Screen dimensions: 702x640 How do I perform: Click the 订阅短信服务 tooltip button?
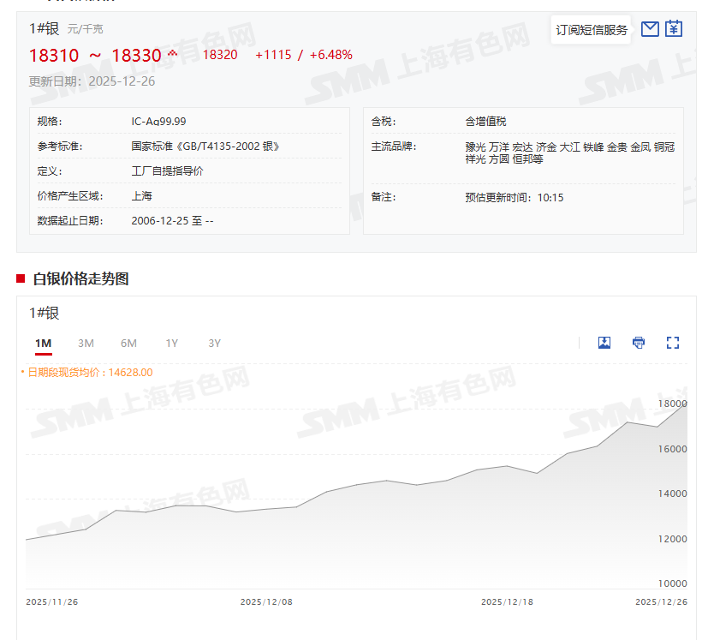coord(592,30)
